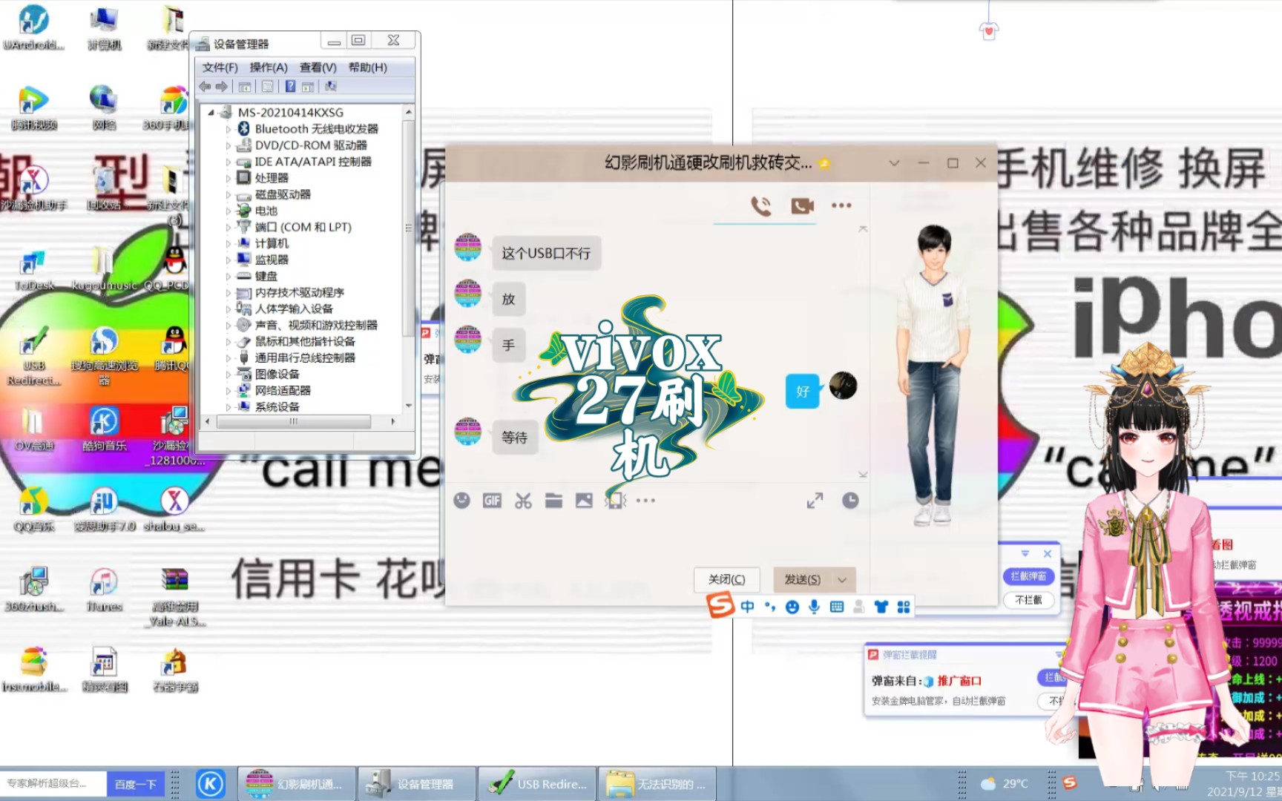Screen dimensions: 1282x801
Task: Open the Sogou skin shirt icon
Action: [x=881, y=607]
